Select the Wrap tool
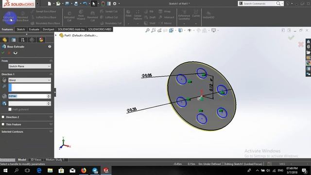The height and width of the screenshot is (175, 311). (x=165, y=12)
